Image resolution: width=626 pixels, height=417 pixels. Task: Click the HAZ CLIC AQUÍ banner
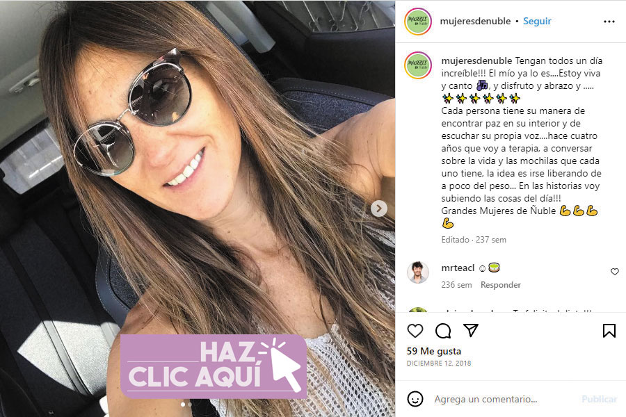tap(214, 366)
